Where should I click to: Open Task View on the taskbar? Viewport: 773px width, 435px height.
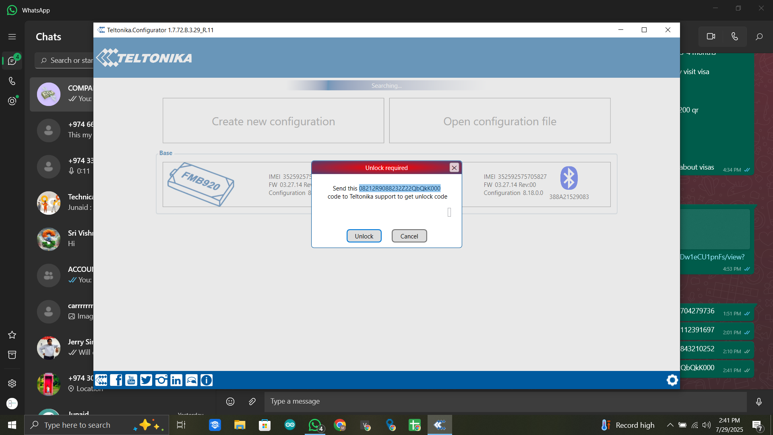click(181, 425)
